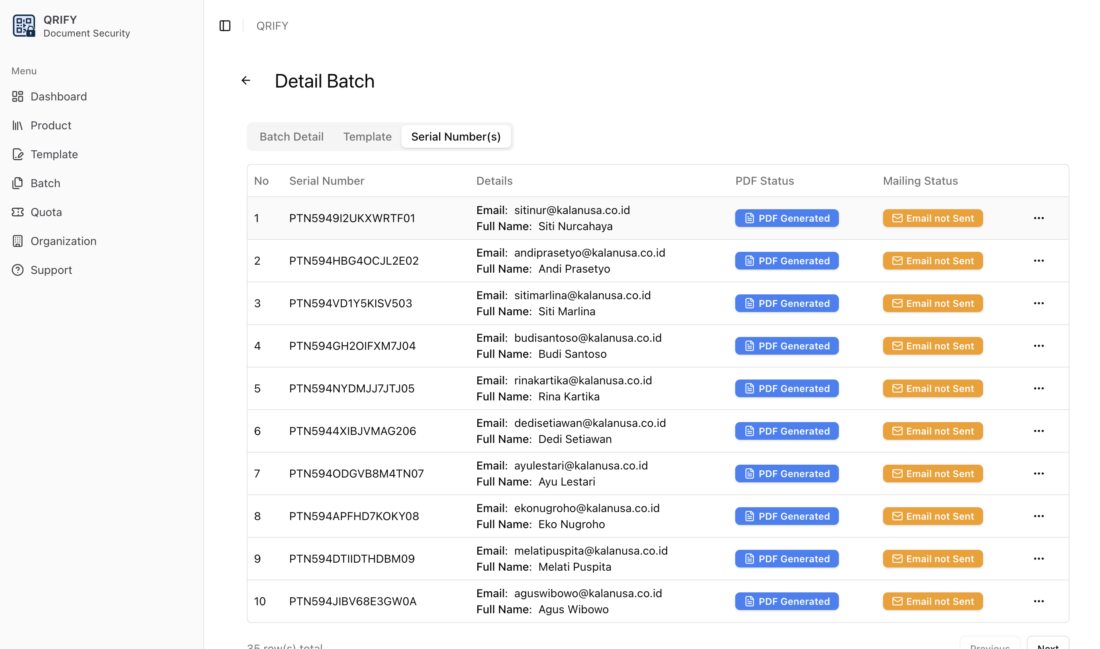Viewport: 1100px width, 649px height.
Task: Open the Dashboard from the sidebar
Action: (x=58, y=96)
